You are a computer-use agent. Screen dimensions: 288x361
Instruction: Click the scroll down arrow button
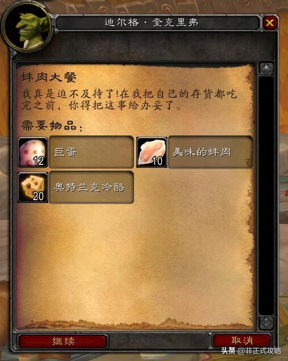pos(266,322)
